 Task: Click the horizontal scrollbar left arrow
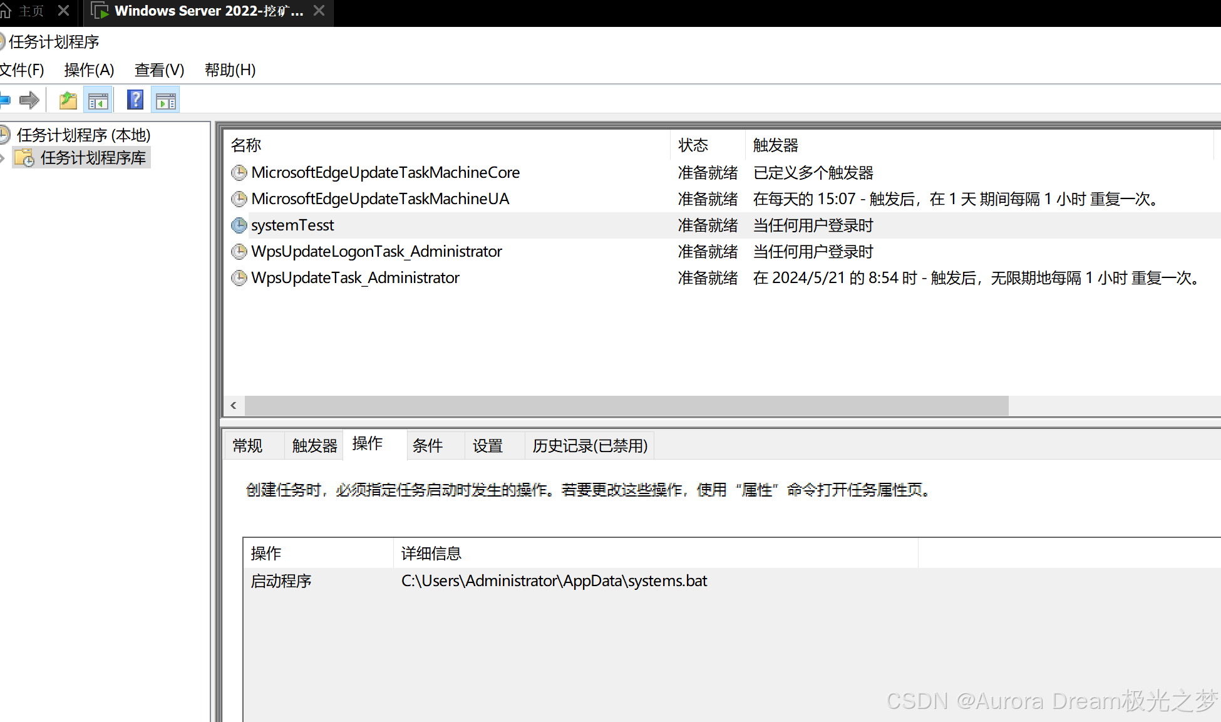pos(234,406)
